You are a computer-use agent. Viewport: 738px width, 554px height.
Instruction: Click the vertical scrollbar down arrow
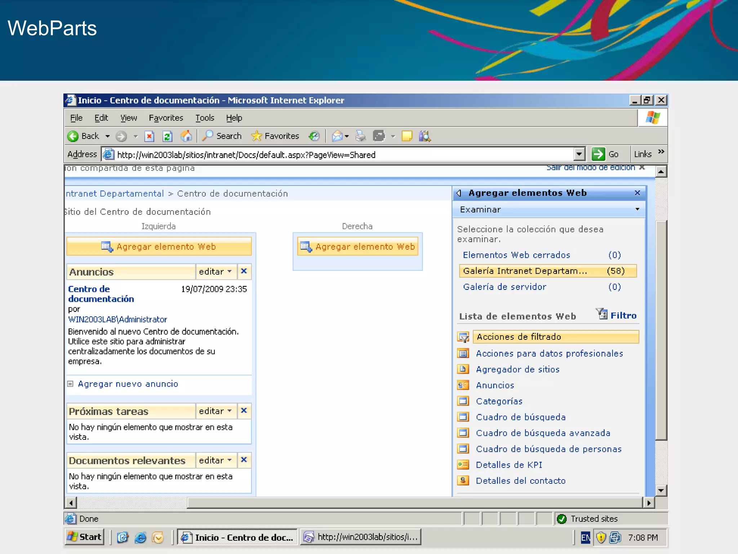(x=661, y=490)
